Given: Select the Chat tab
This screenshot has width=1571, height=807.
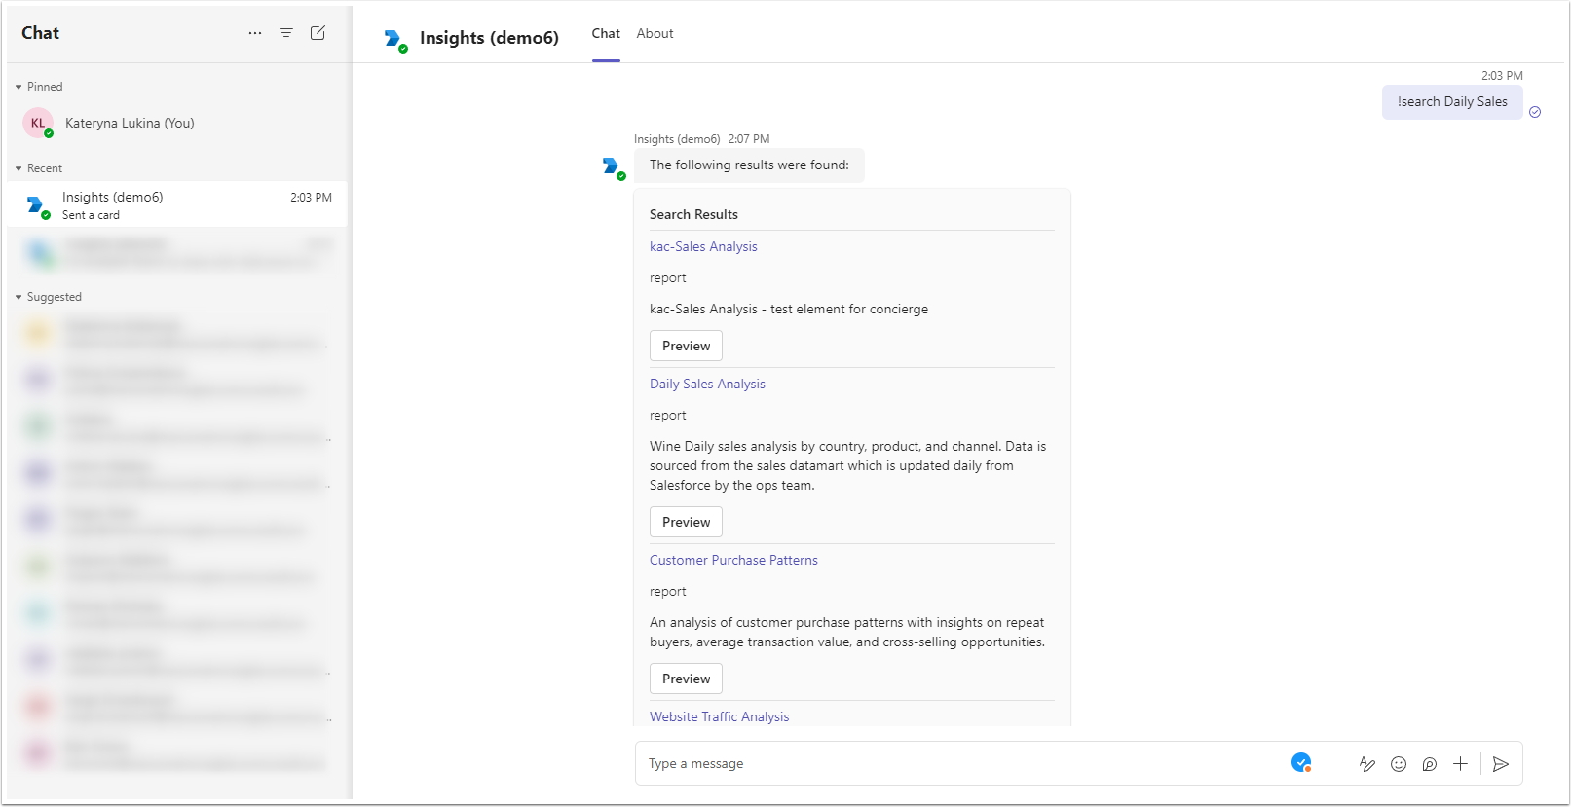Looking at the screenshot, I should [606, 33].
